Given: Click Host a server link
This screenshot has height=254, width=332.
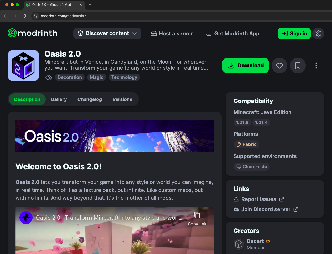Looking at the screenshot, I should tap(172, 34).
